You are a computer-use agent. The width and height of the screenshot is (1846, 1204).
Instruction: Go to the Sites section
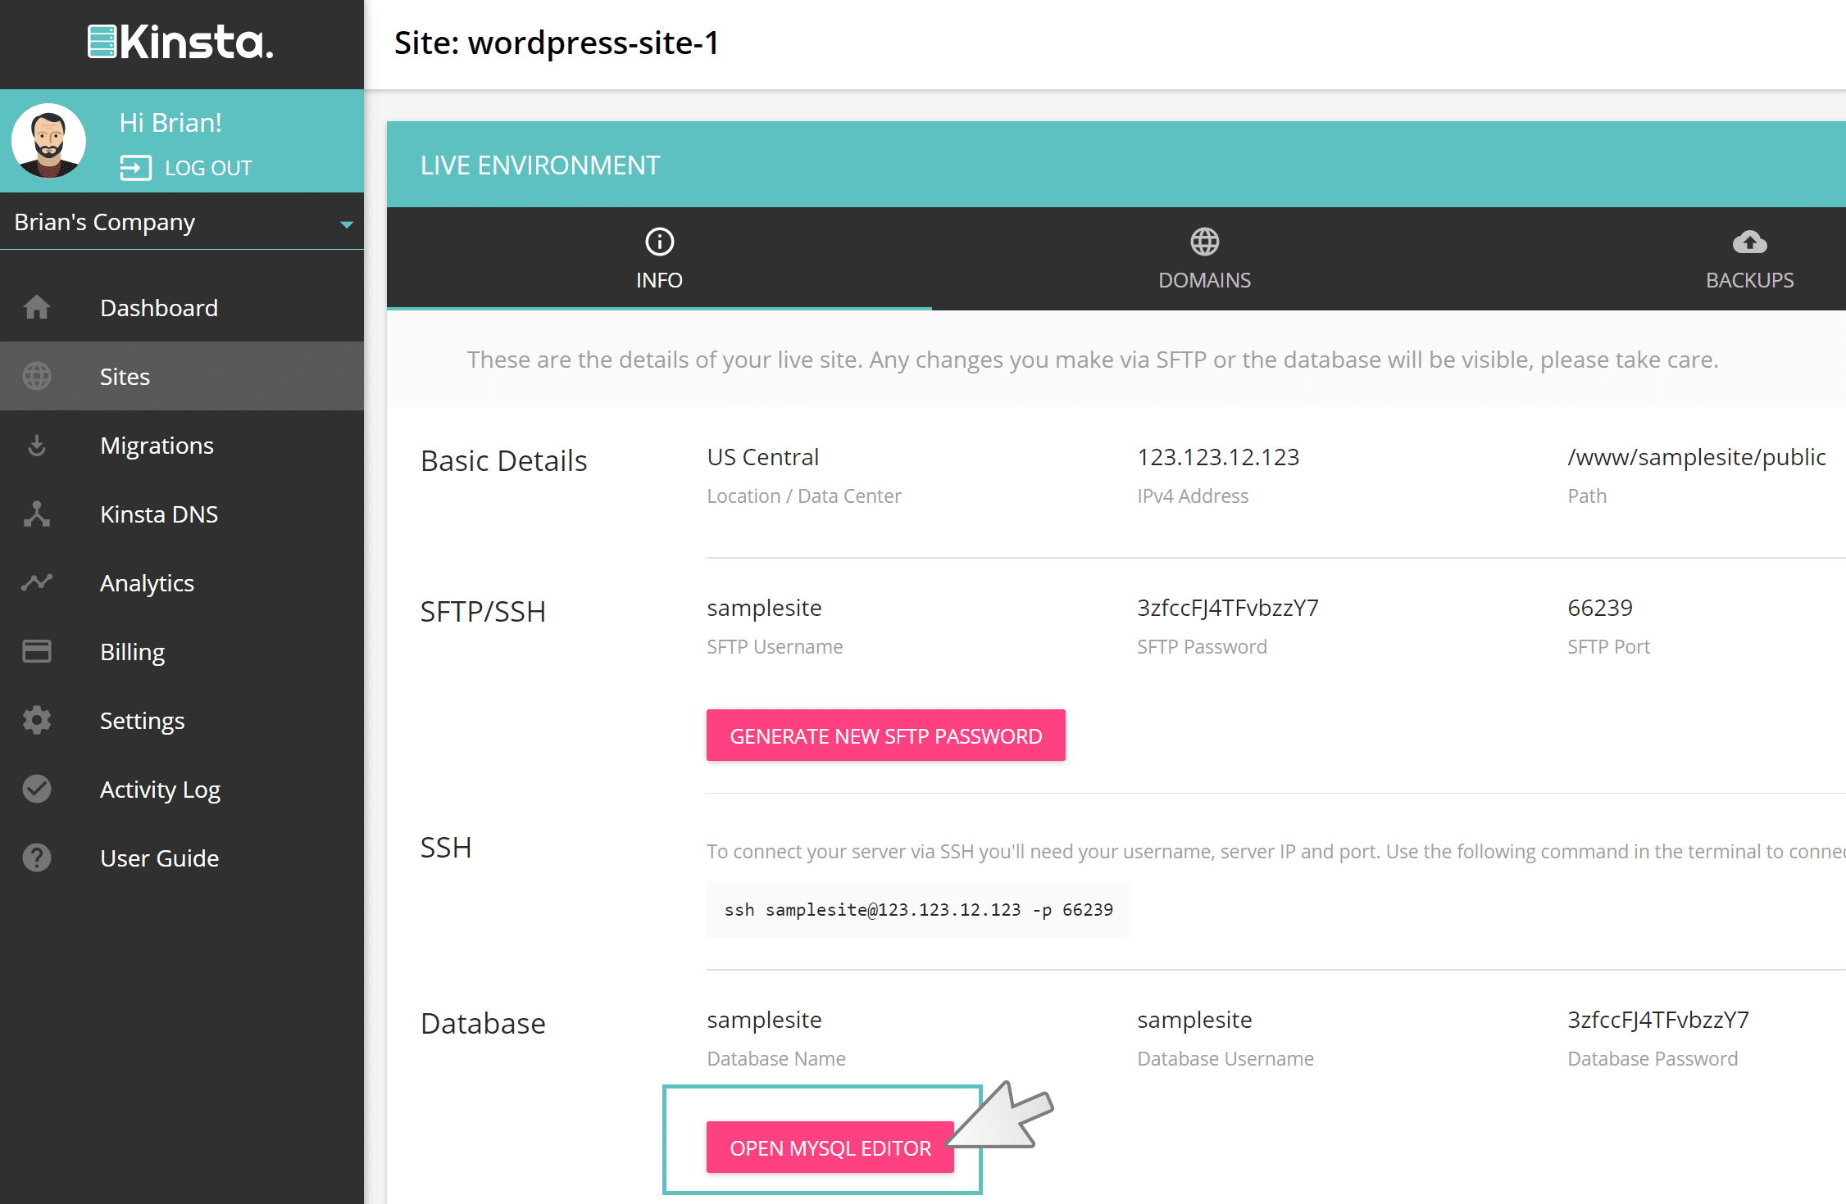pyautogui.click(x=125, y=377)
